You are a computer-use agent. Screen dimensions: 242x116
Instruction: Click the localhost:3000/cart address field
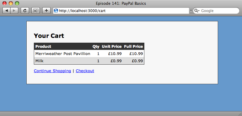[121, 11]
